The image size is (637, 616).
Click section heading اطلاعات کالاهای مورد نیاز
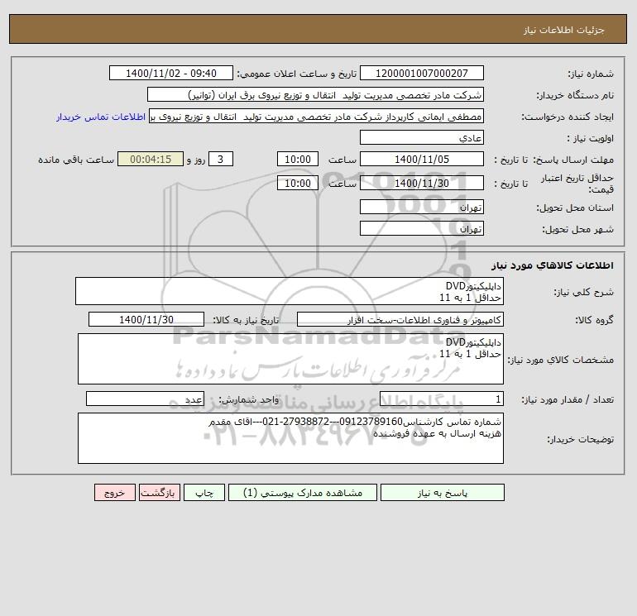point(552,265)
